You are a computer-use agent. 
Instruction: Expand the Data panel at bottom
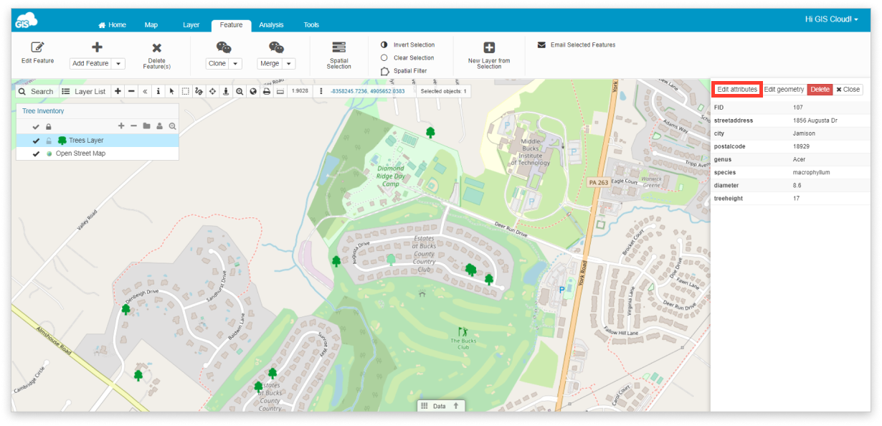[x=440, y=406]
